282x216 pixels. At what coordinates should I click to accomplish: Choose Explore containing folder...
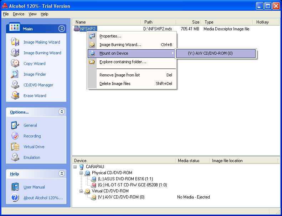(132, 62)
